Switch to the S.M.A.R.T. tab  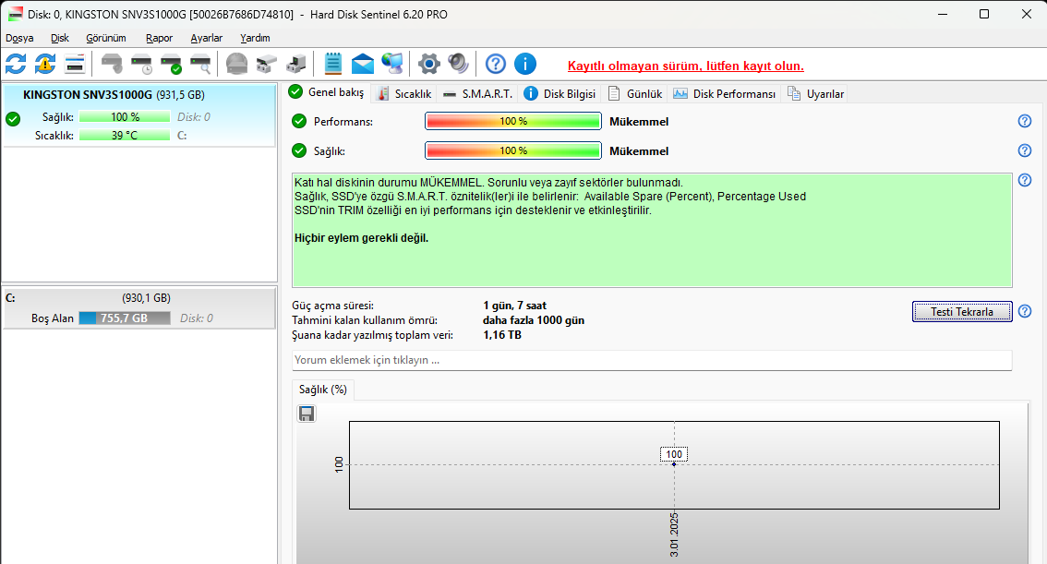click(478, 94)
